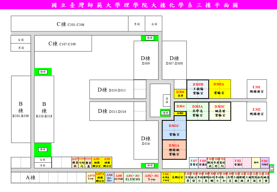Select the F302 呂家榮 office
277x192 pixels.
(188, 178)
